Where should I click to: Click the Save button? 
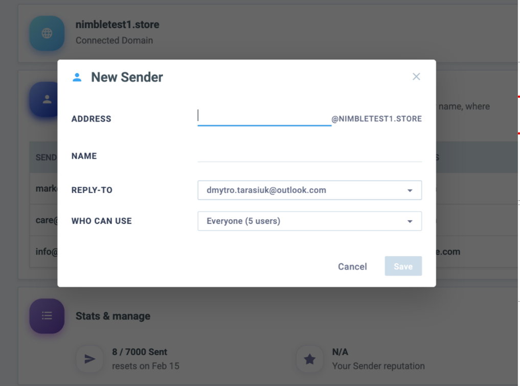coord(403,266)
